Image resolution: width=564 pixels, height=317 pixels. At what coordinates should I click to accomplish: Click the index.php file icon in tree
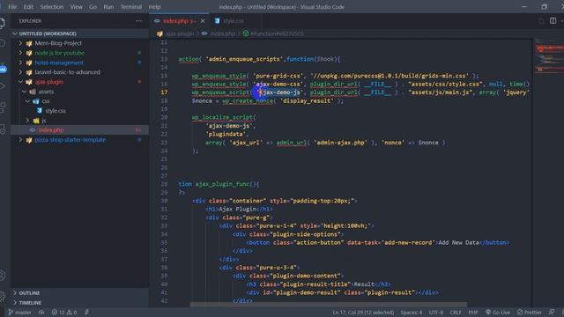pos(33,130)
